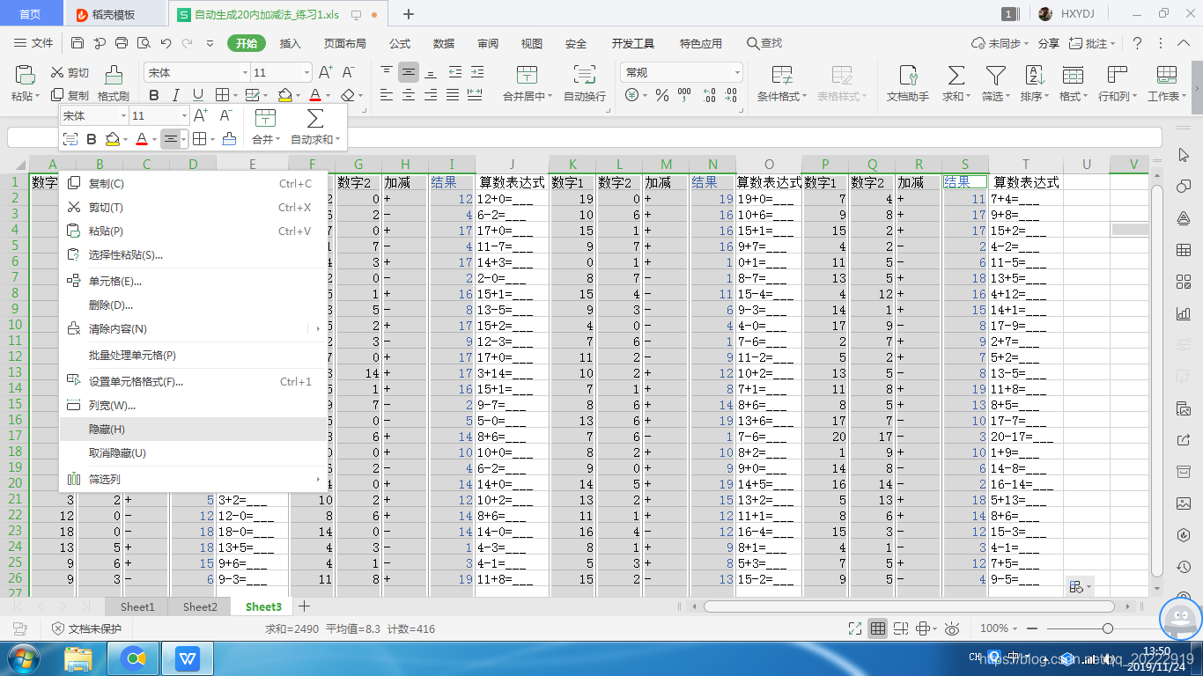Viewport: 1203px width, 676px height.
Task: Toggle ribbon vertical middle alignment button
Action: (x=409, y=72)
